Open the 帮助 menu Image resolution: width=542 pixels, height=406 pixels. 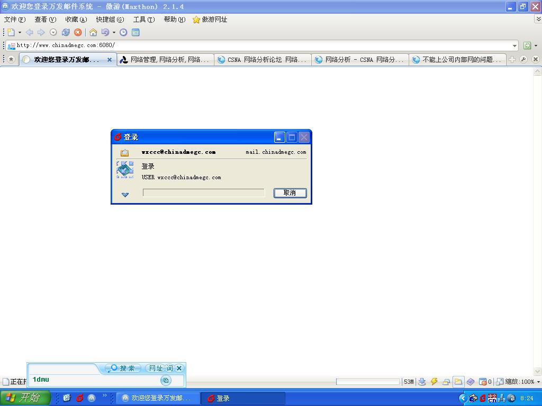[175, 20]
